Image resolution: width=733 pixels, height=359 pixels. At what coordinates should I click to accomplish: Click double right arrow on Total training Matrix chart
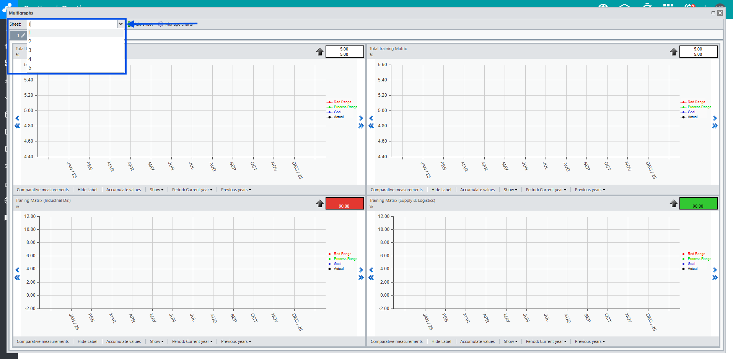[715, 126]
